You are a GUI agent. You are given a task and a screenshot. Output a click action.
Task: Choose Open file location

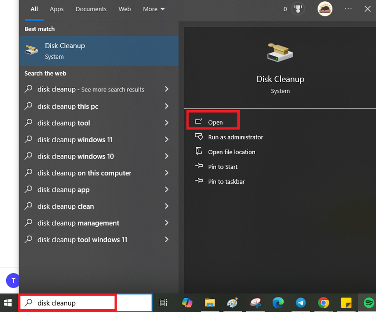coord(226,152)
